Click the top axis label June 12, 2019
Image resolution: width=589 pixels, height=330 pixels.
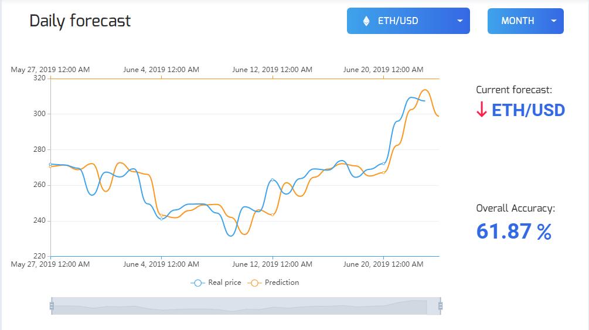(272, 70)
